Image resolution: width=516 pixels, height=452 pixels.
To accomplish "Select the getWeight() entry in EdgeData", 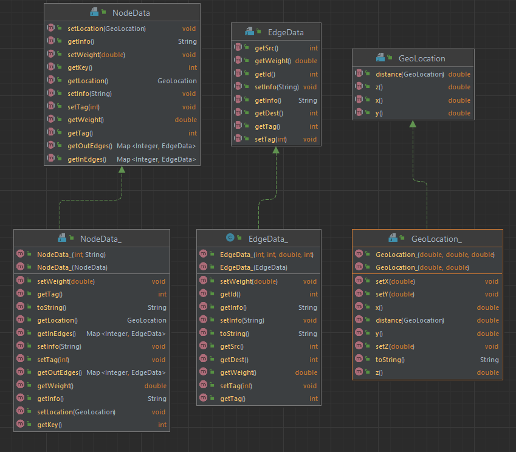I will click(272, 61).
